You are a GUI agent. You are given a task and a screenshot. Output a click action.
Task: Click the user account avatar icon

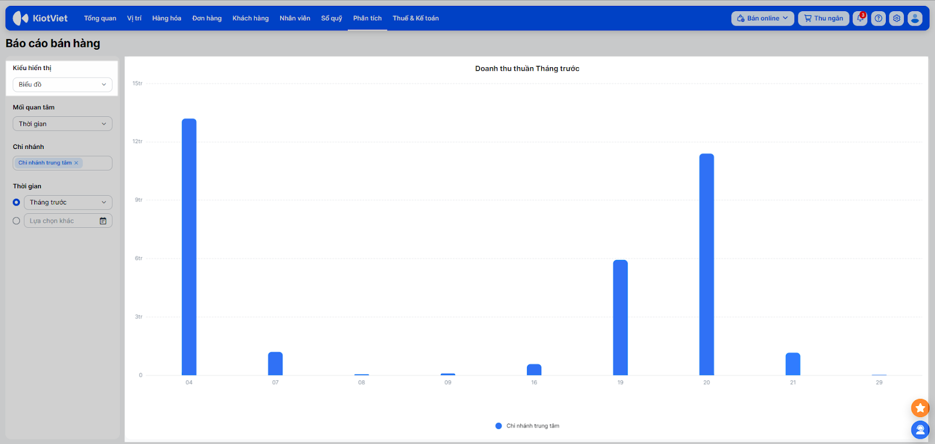[x=915, y=19]
